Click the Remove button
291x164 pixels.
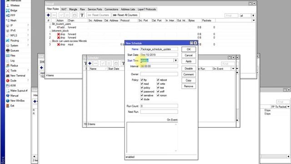(189, 86)
